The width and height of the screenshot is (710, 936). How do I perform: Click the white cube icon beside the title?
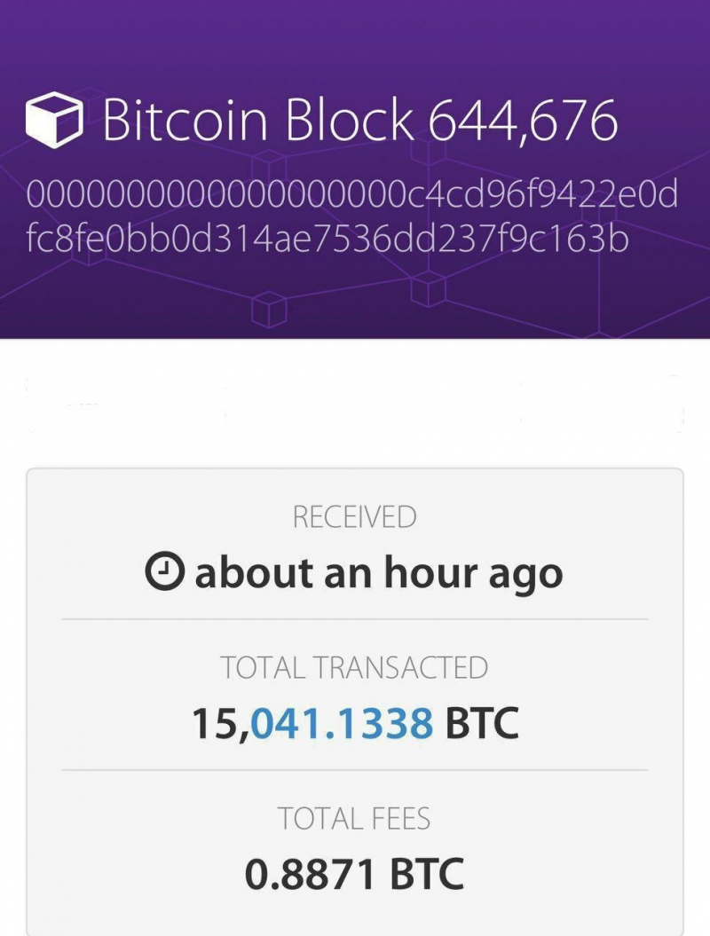[x=56, y=122]
